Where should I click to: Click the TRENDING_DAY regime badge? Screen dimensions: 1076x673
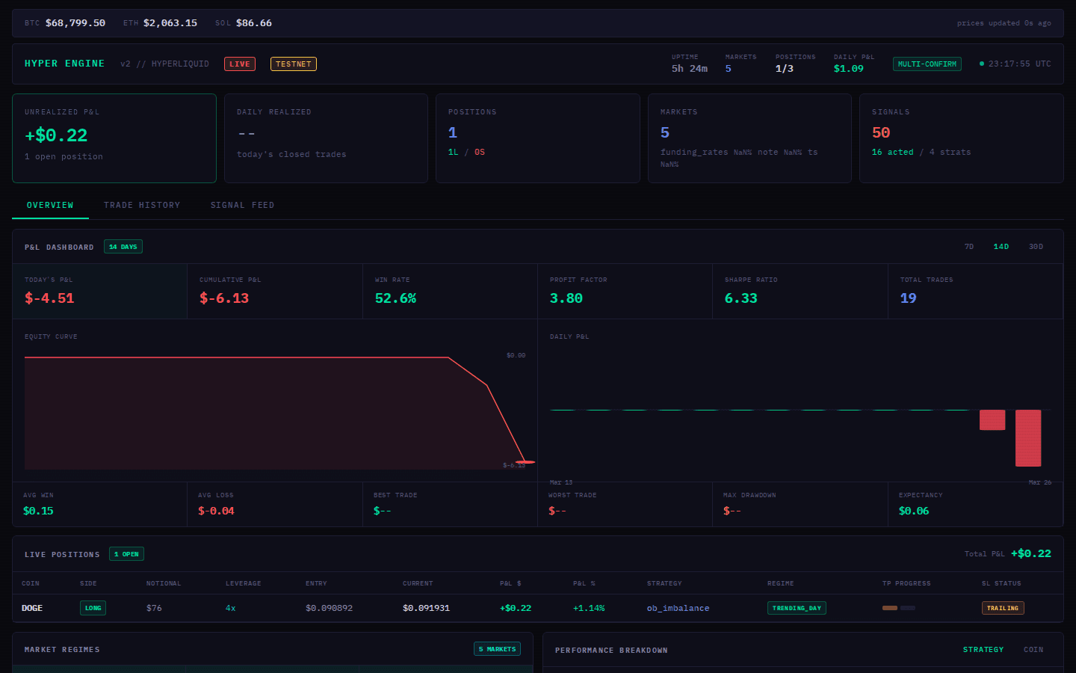797,608
